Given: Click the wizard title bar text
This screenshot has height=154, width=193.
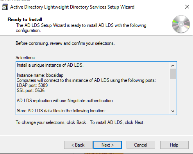Looking at the screenshot, I should [x=72, y=7].
